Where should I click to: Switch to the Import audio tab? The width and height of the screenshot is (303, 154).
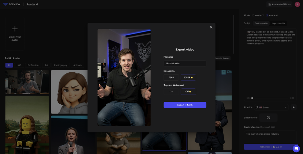[x=278, y=23]
